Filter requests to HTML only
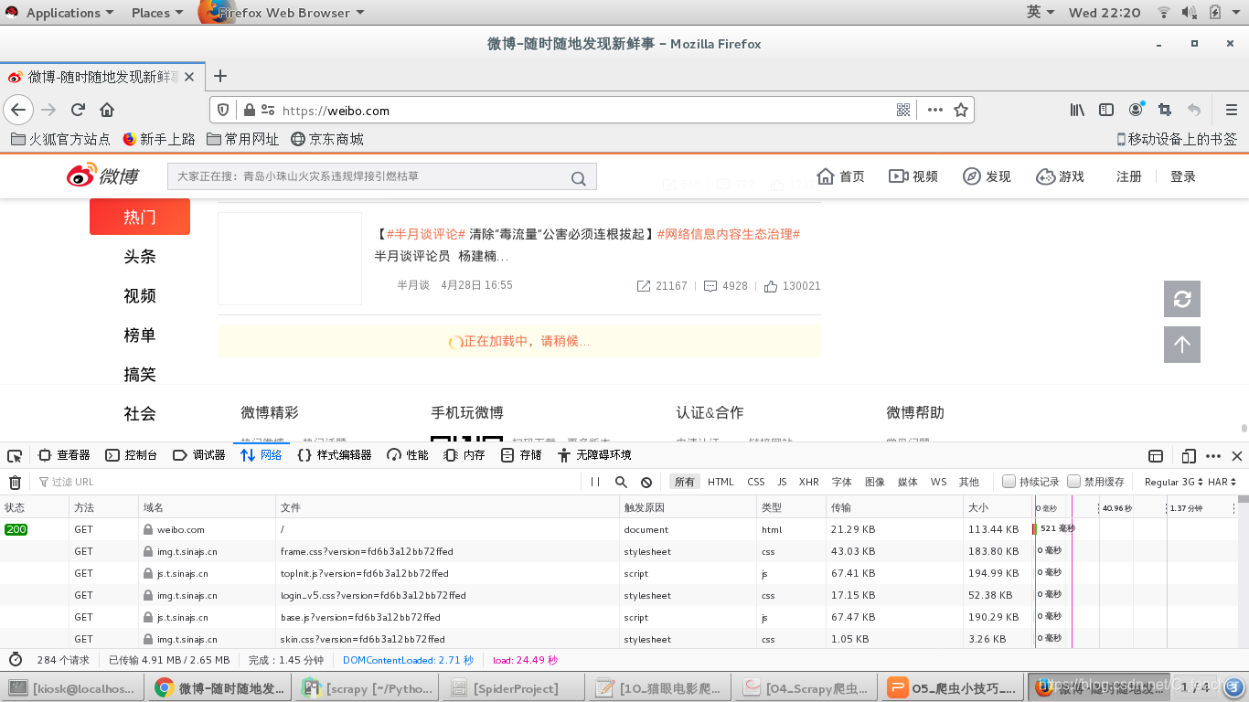 [x=721, y=482]
